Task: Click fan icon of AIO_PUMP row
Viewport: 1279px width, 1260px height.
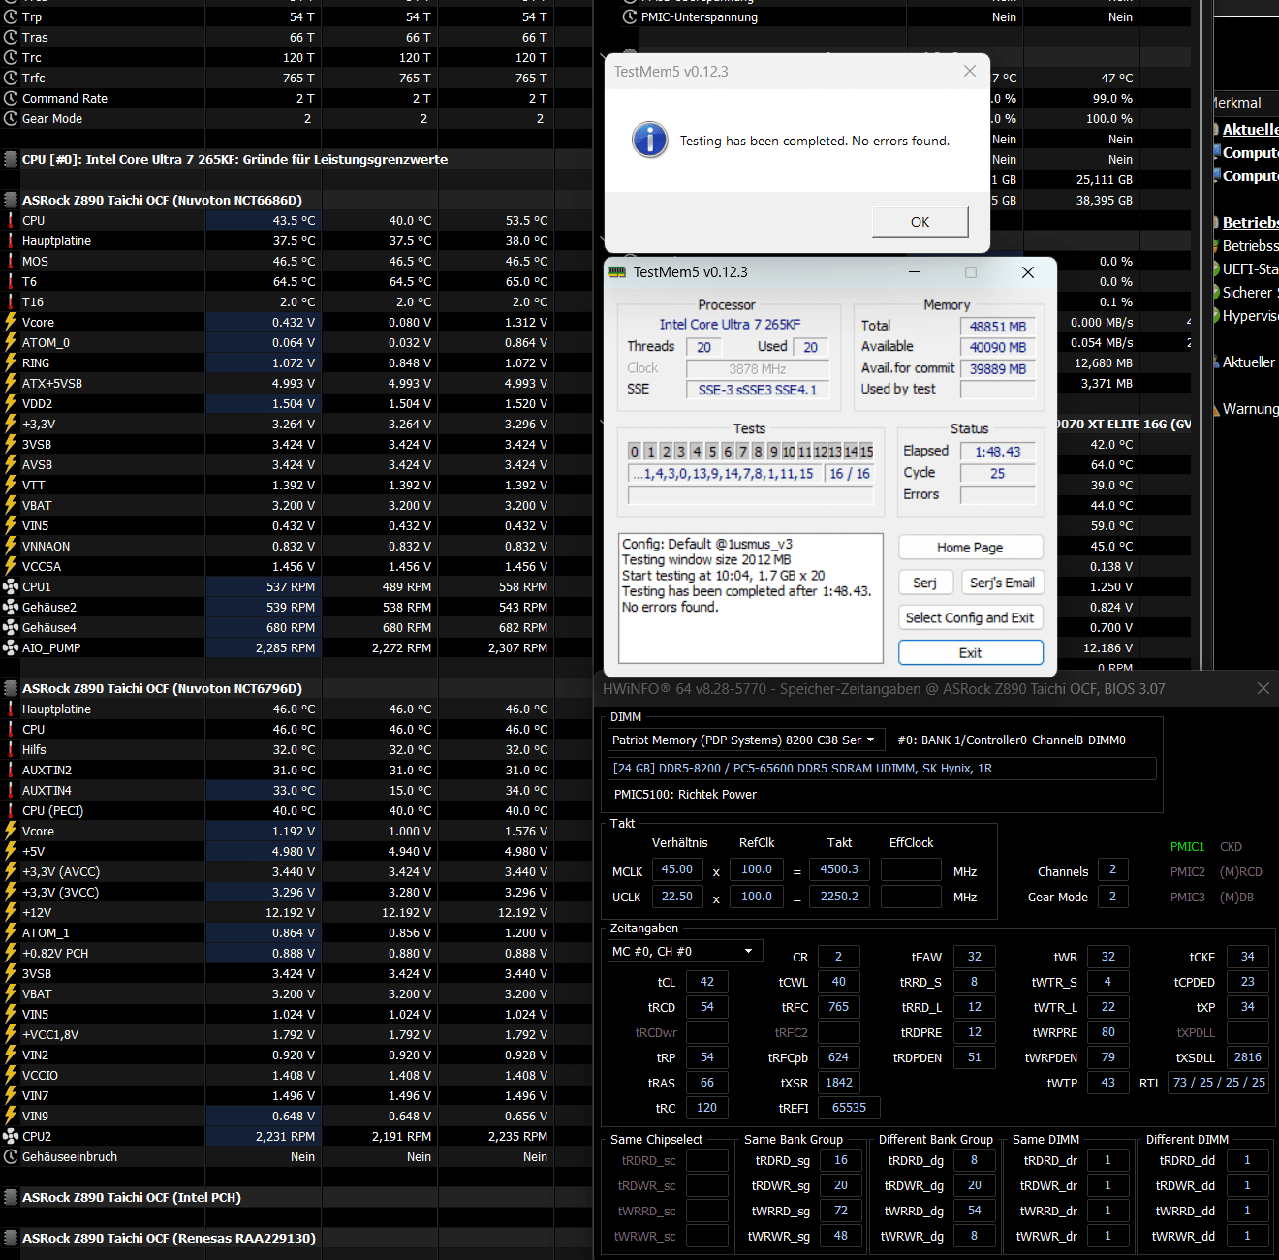Action: tap(11, 647)
